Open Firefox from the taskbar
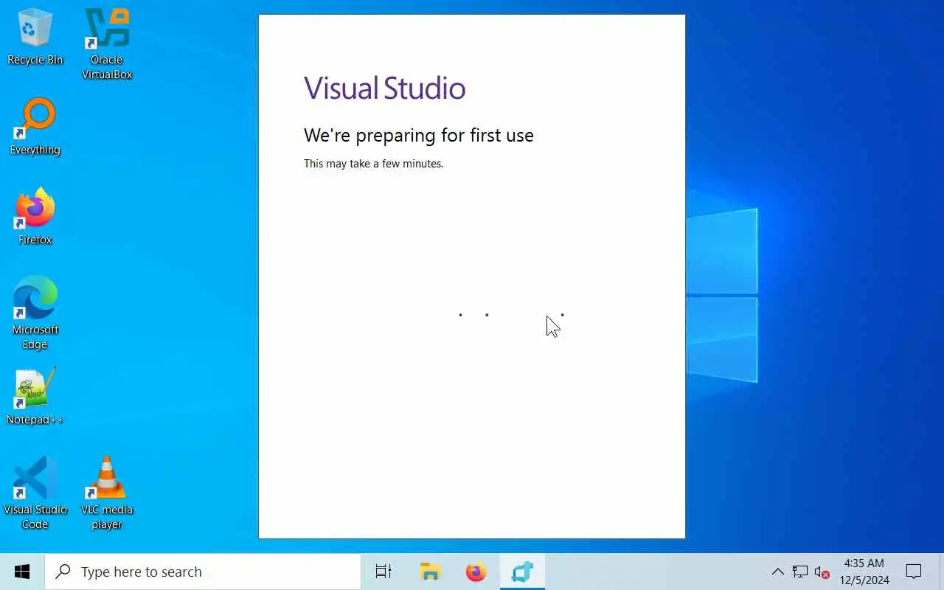This screenshot has height=590, width=944. coord(476,572)
